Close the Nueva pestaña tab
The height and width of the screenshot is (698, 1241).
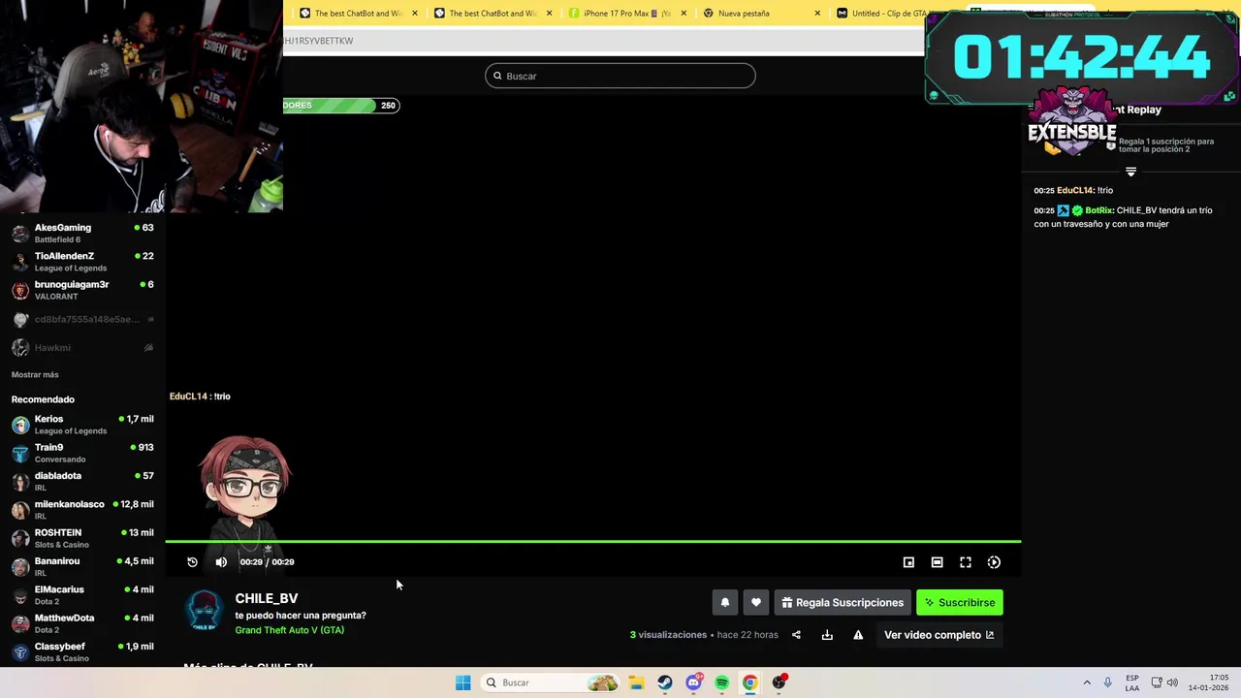(x=817, y=14)
